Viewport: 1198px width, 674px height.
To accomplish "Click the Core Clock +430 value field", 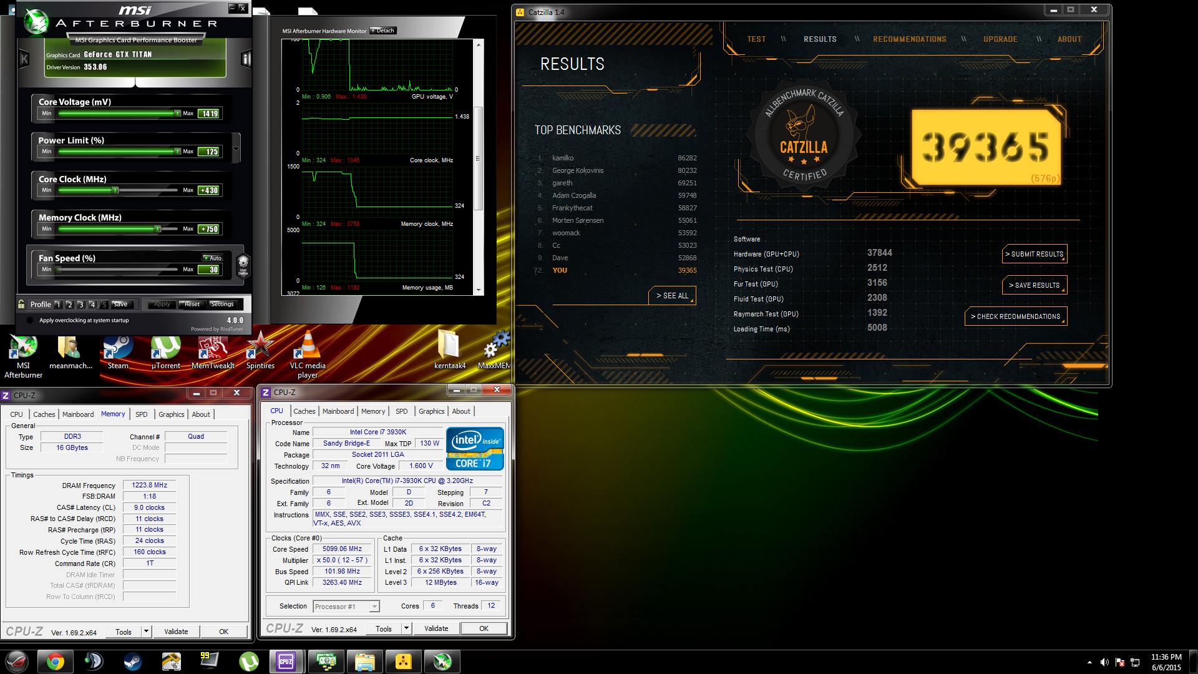I will (209, 190).
